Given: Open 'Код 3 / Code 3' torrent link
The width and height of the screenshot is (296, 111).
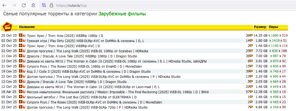Looking at the screenshot, I should pos(89,72).
